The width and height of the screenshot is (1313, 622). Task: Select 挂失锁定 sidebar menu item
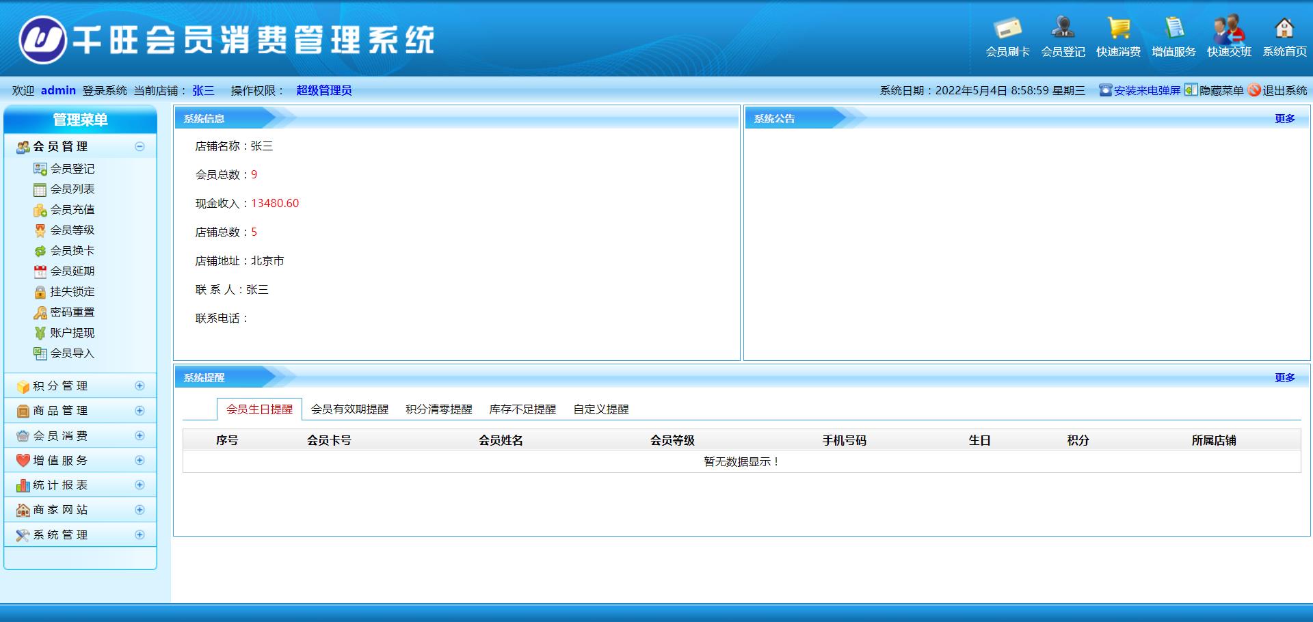tap(72, 292)
